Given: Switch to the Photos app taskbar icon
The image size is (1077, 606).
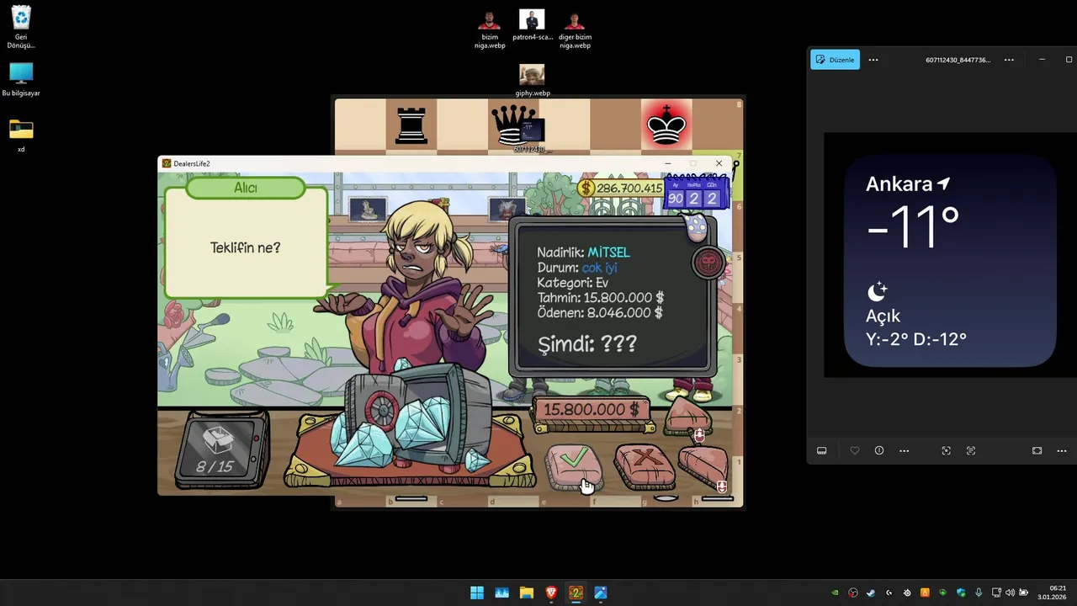Looking at the screenshot, I should [601, 593].
